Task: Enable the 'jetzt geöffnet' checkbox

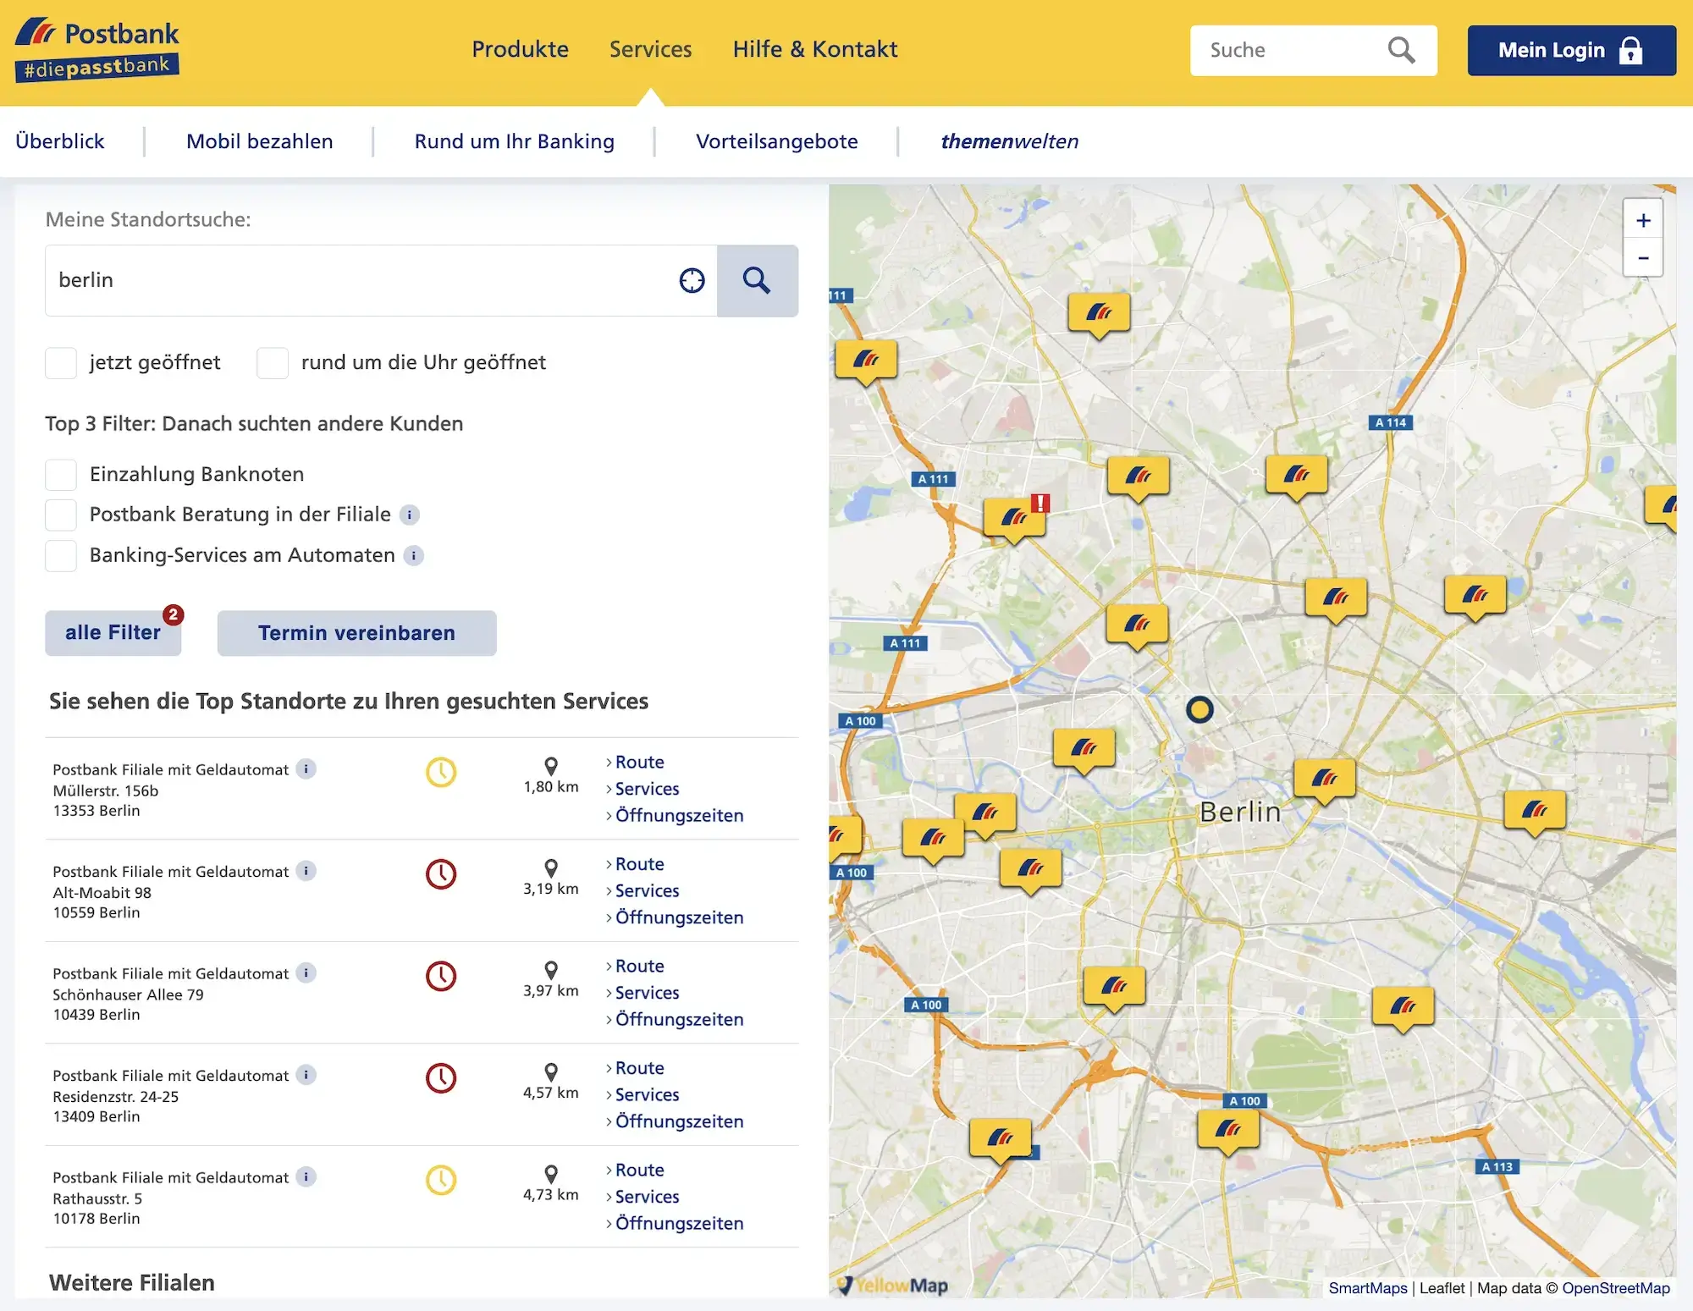Action: coord(61,363)
